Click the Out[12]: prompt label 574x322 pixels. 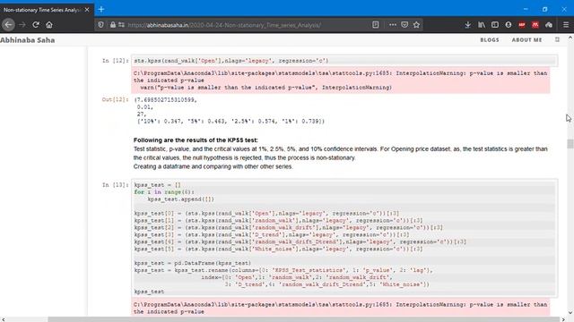pyautogui.click(x=116, y=99)
